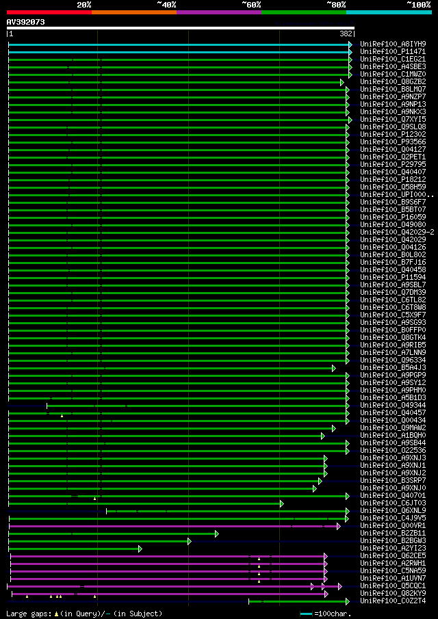
Task: Click the white AV392073 query sequence bar
Action: (x=181, y=28)
